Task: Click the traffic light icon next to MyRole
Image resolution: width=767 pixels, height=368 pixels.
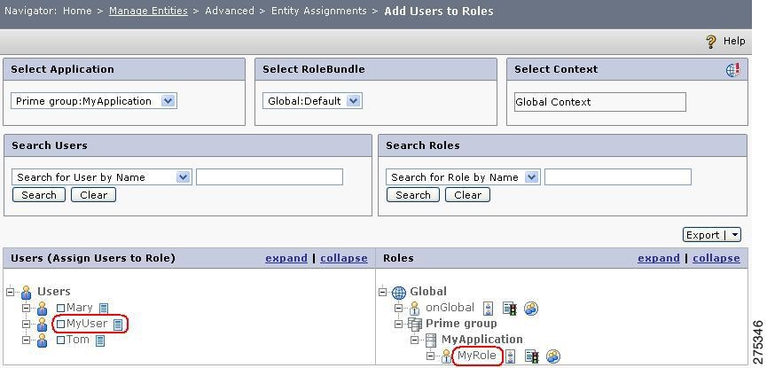Action: [x=532, y=356]
